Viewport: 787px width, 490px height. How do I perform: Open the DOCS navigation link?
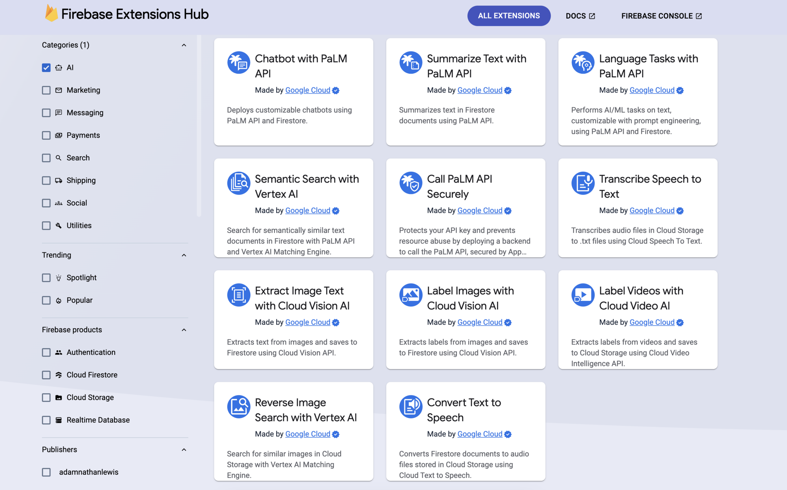coord(580,16)
